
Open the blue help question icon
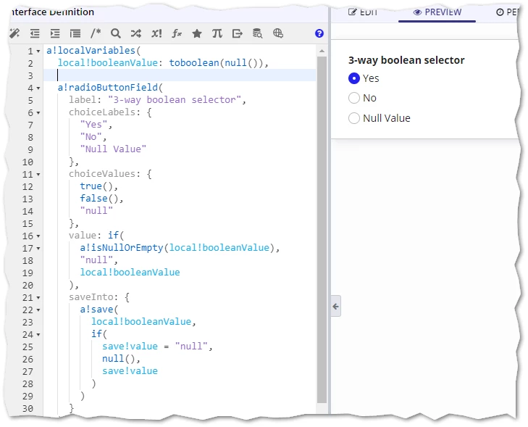(319, 33)
